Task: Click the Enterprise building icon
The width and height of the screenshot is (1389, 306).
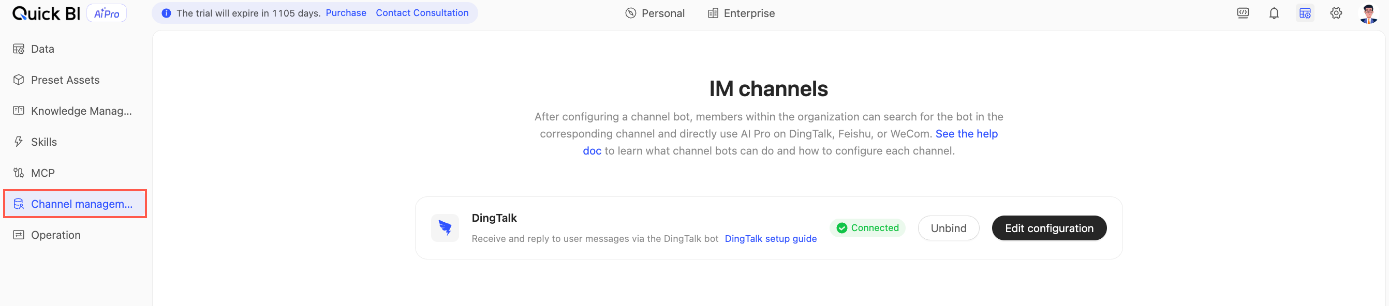Action: [713, 13]
